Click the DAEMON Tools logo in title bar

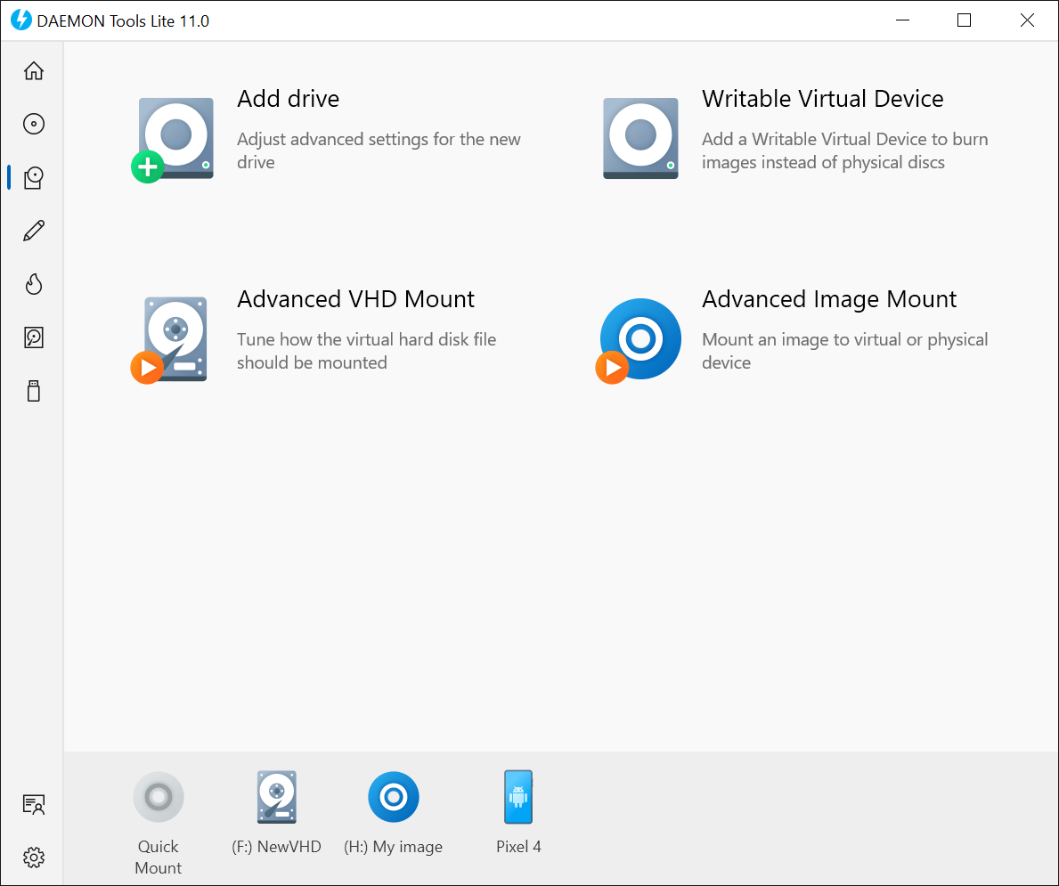pos(20,20)
